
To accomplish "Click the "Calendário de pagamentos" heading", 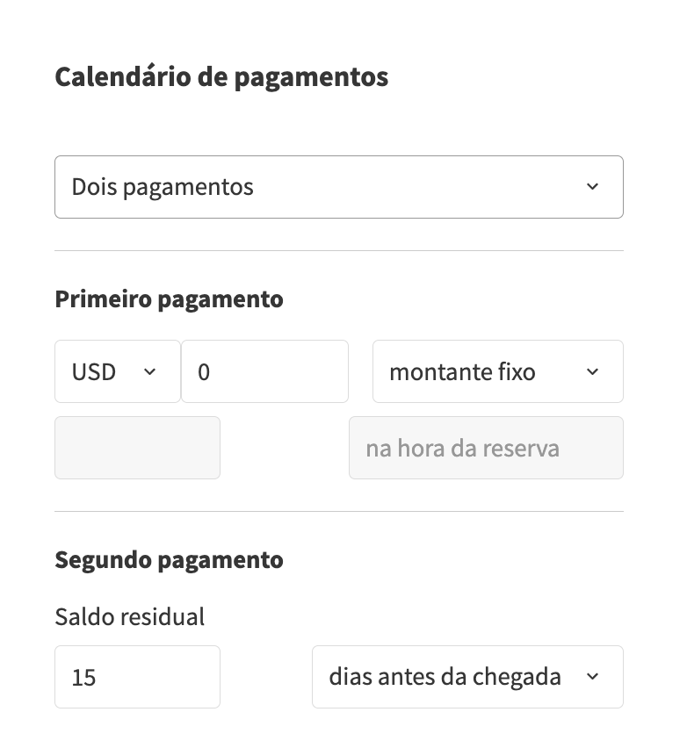I will point(221,77).
